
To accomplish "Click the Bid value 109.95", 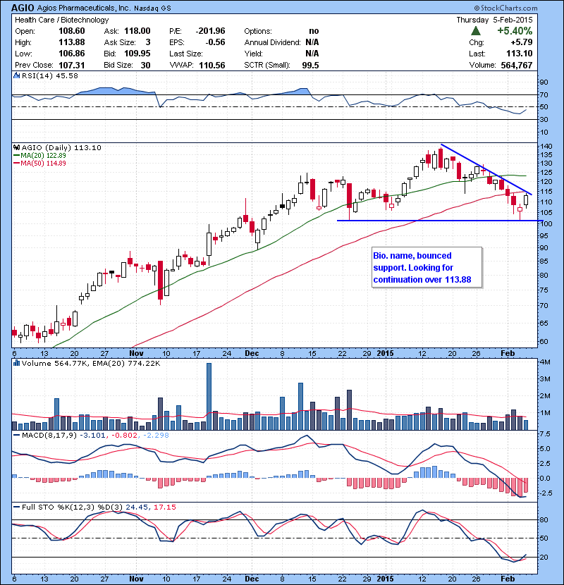I will [137, 54].
